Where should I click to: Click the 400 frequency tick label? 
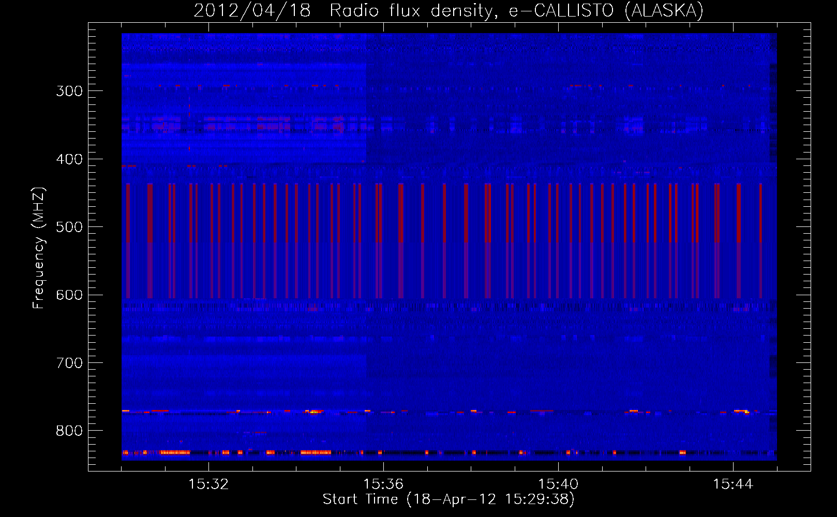tap(69, 159)
